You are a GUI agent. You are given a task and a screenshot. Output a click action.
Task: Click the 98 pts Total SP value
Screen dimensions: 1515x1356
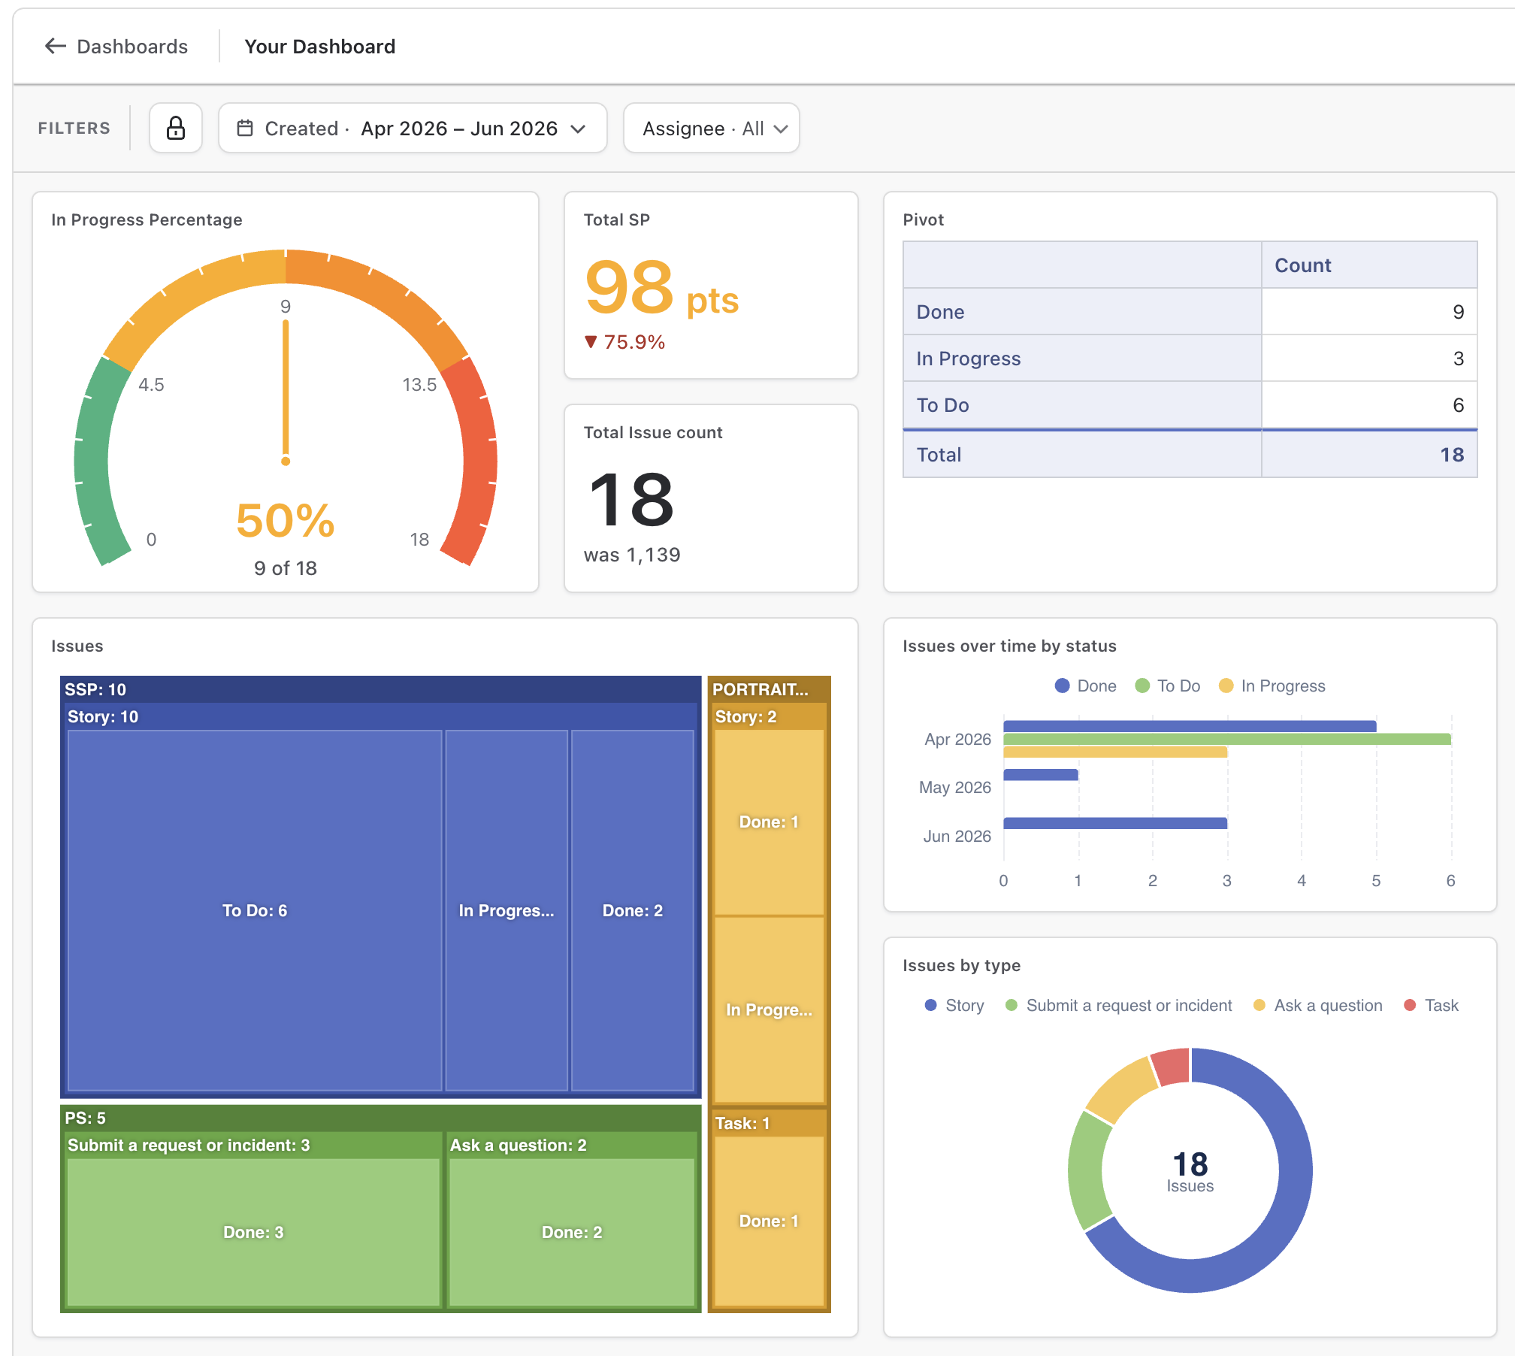tap(661, 289)
